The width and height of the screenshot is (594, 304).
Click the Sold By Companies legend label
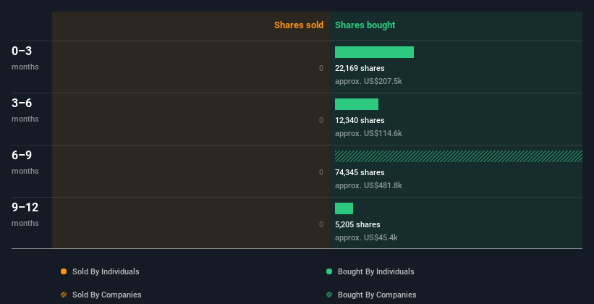coord(107,295)
